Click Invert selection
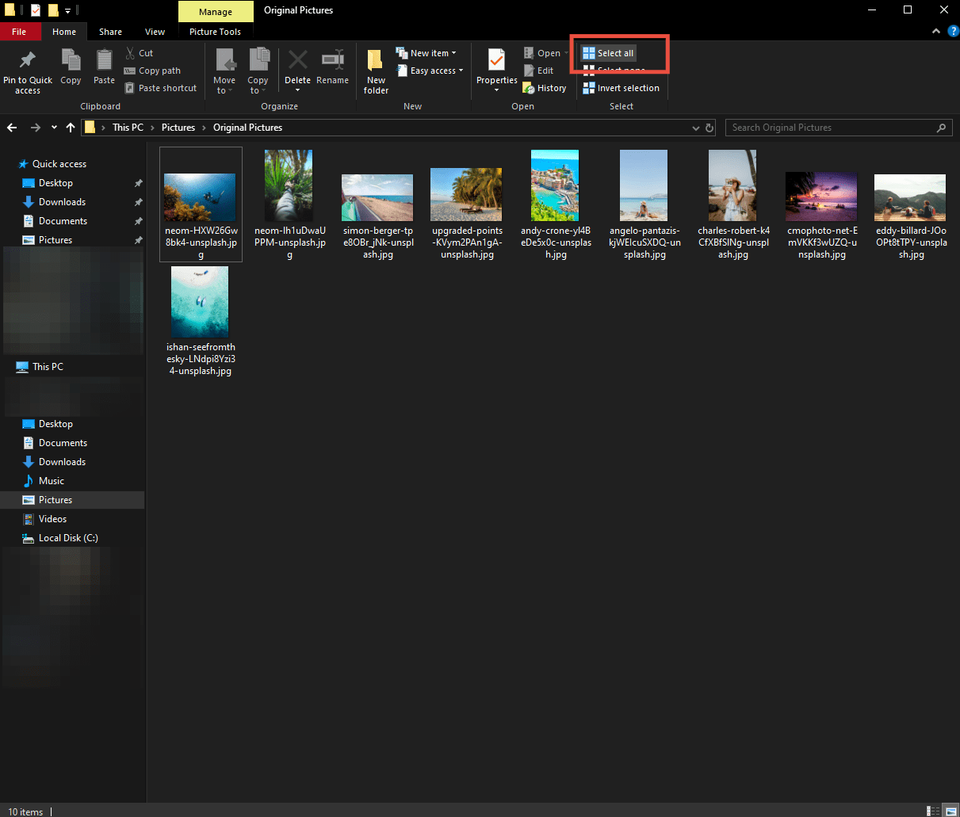The image size is (960, 817). [x=622, y=88]
